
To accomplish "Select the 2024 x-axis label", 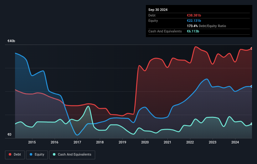I will [235, 142].
